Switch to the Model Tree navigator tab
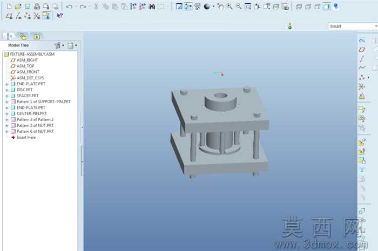This screenshot has height=251, width=378. [x=9, y=36]
